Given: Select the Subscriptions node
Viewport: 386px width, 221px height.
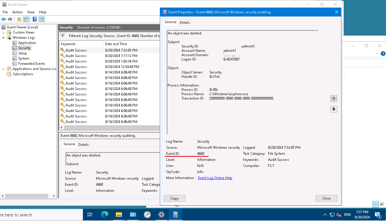Looking at the screenshot, I should 23,74.
